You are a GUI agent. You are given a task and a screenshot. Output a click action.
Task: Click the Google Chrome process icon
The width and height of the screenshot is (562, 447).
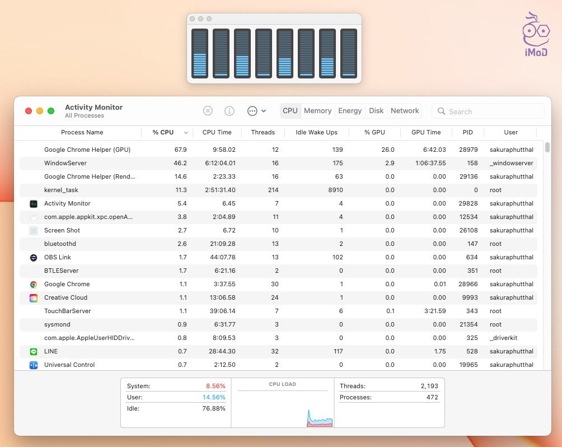point(33,284)
